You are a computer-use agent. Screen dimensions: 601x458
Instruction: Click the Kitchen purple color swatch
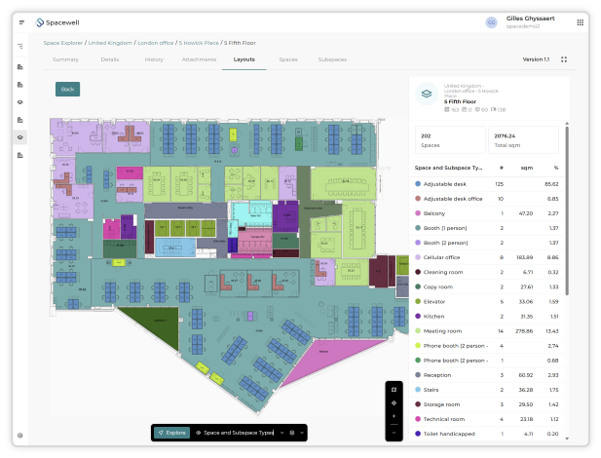coord(418,317)
